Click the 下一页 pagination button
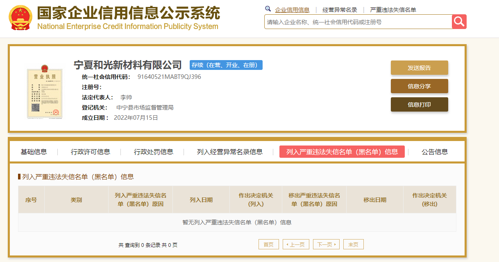The width and height of the screenshot is (499, 262). pyautogui.click(x=326, y=244)
